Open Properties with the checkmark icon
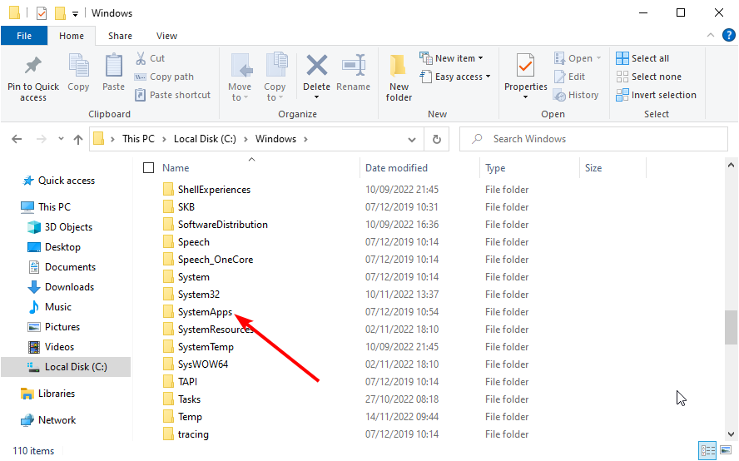The width and height of the screenshot is (739, 461). (525, 66)
